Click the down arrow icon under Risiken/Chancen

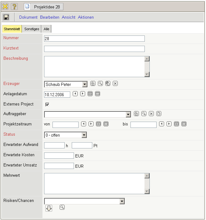pyautogui.click(x=49, y=208)
